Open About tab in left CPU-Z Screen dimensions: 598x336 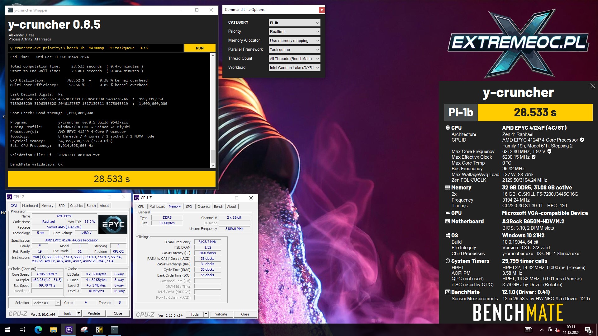tap(104, 206)
